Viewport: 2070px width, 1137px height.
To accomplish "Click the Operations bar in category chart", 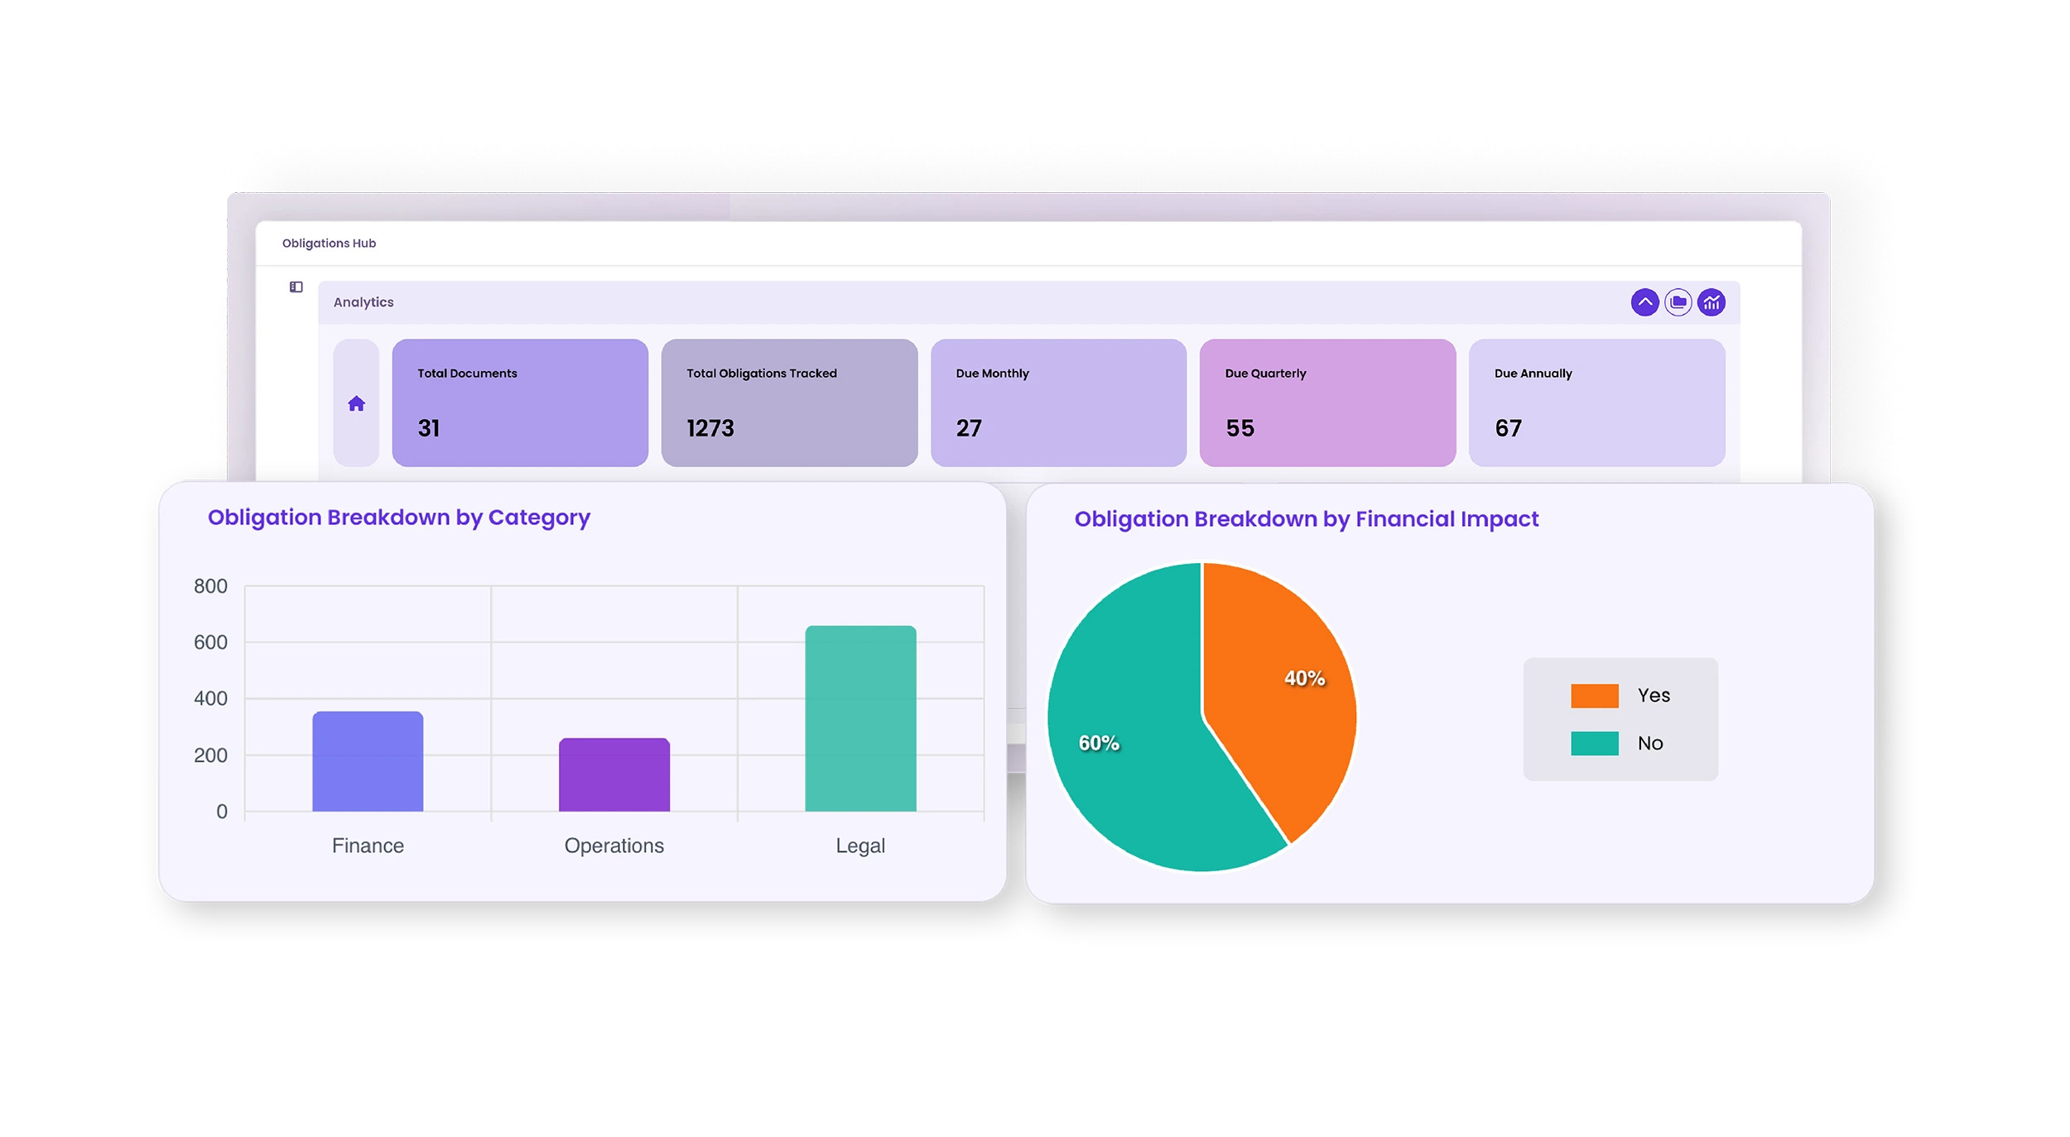I will [614, 774].
